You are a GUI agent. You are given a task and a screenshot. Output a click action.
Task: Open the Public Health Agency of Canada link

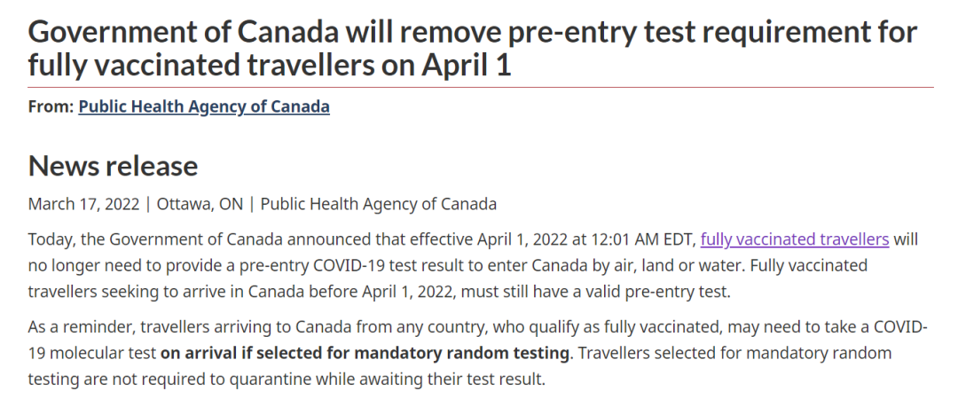click(204, 107)
